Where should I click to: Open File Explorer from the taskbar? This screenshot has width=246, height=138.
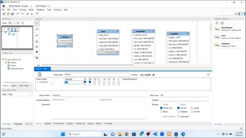click(120, 134)
